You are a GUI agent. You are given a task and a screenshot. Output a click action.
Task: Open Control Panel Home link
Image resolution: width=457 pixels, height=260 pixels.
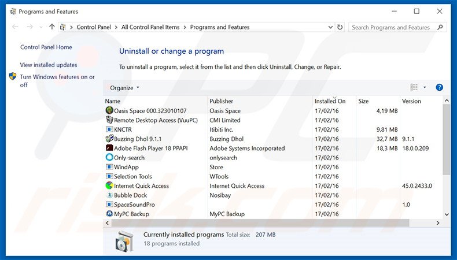point(46,47)
